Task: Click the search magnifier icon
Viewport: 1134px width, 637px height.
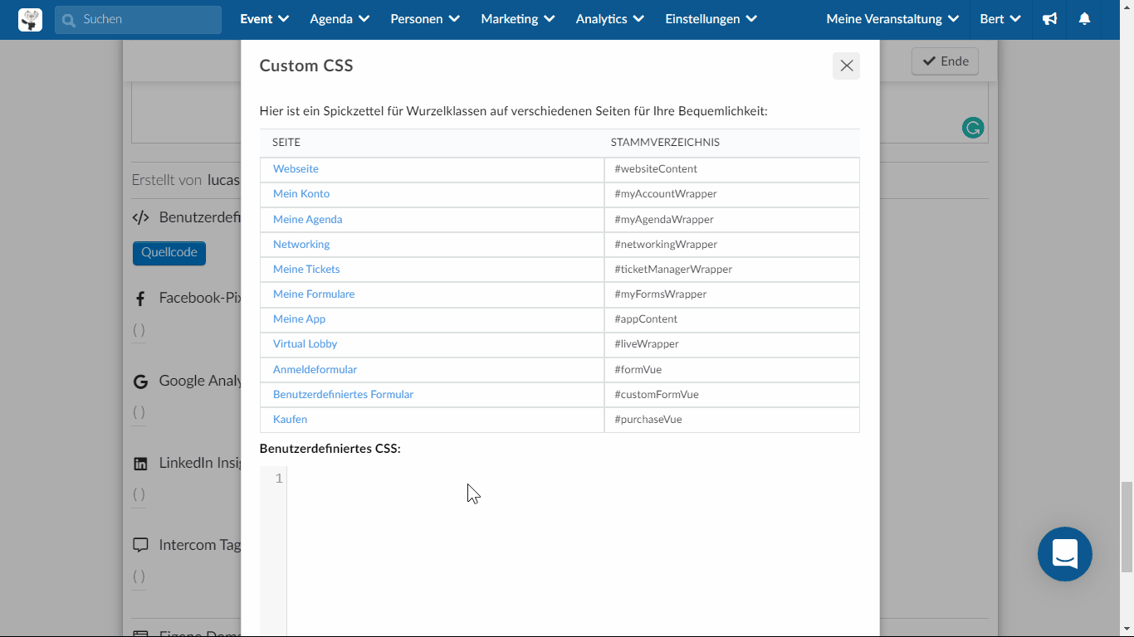Action: pos(69,20)
